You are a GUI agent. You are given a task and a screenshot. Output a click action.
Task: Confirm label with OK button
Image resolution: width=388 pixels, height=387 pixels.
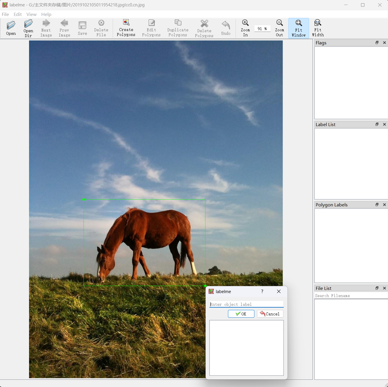(x=241, y=314)
